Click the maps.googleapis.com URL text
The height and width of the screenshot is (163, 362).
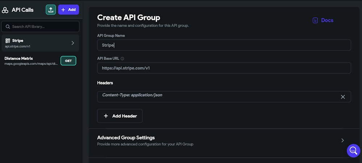pyautogui.click(x=31, y=63)
